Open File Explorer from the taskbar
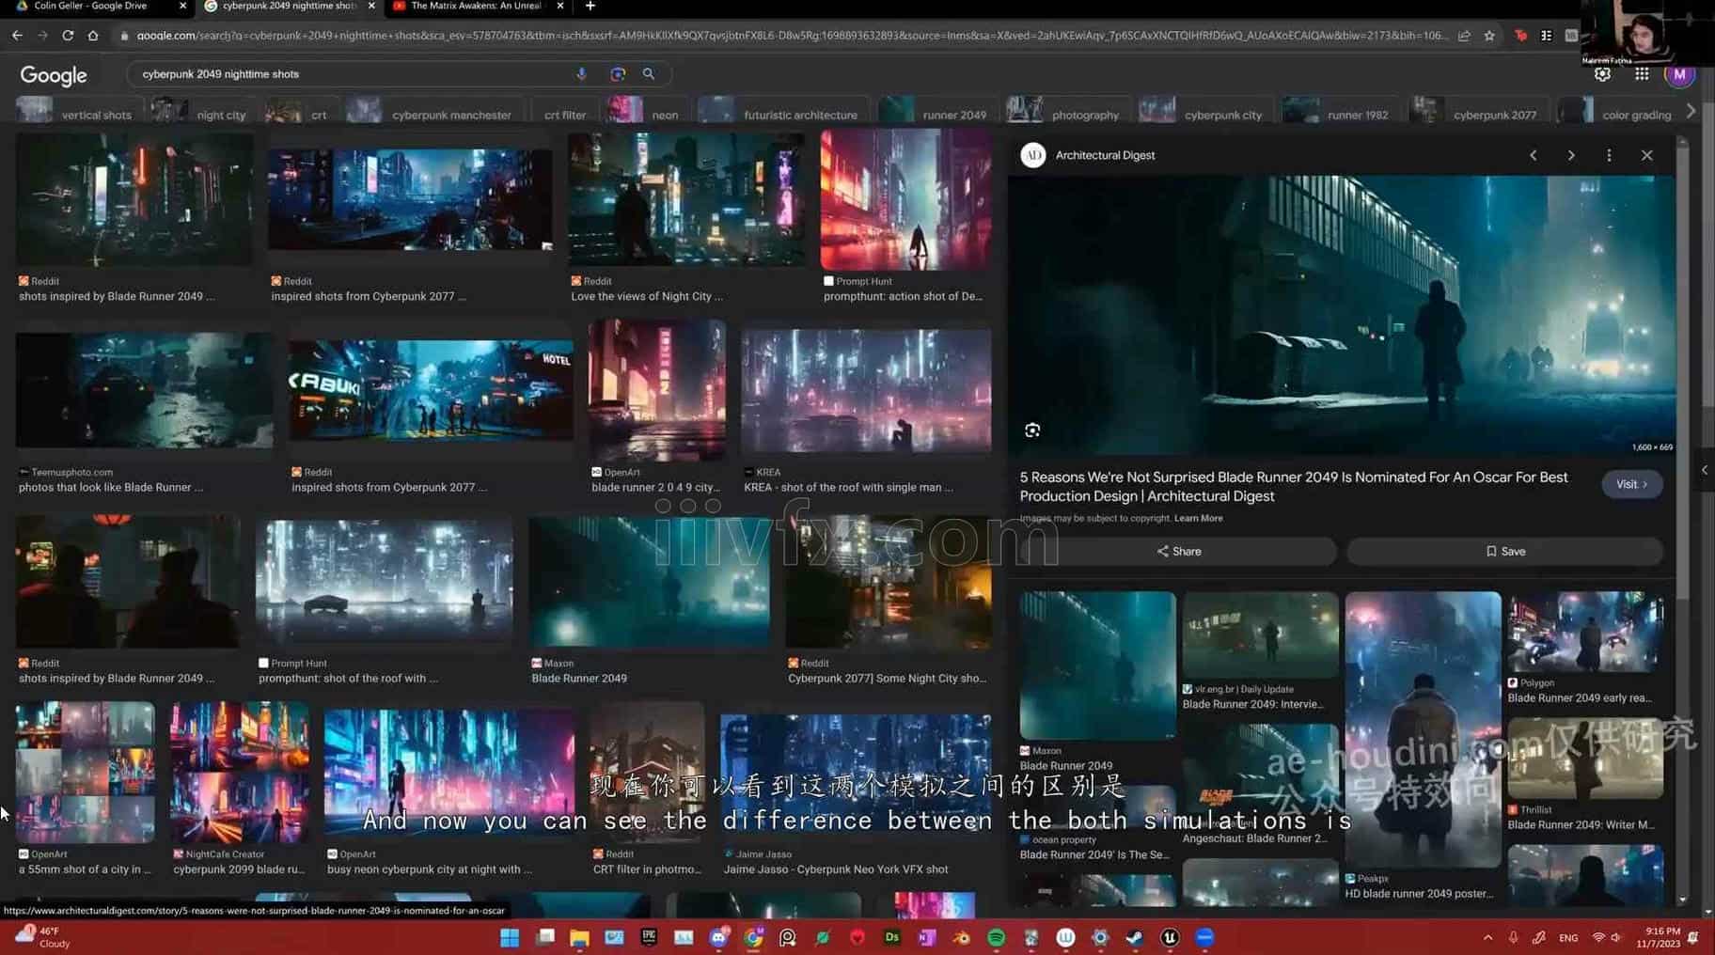Screen dimensions: 1715x955 click(579, 937)
